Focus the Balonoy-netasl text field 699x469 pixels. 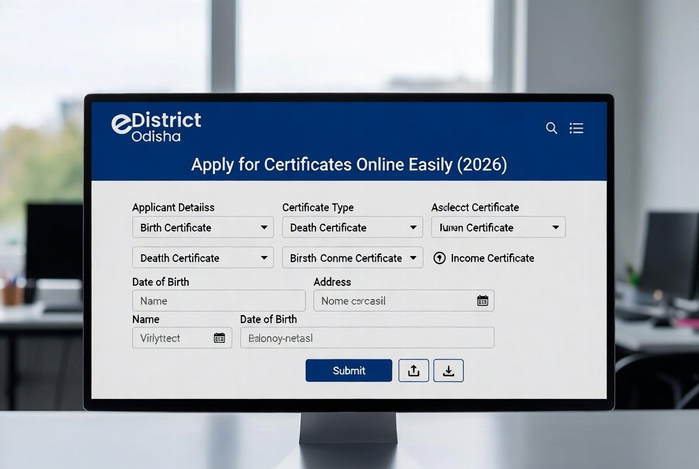pos(367,338)
